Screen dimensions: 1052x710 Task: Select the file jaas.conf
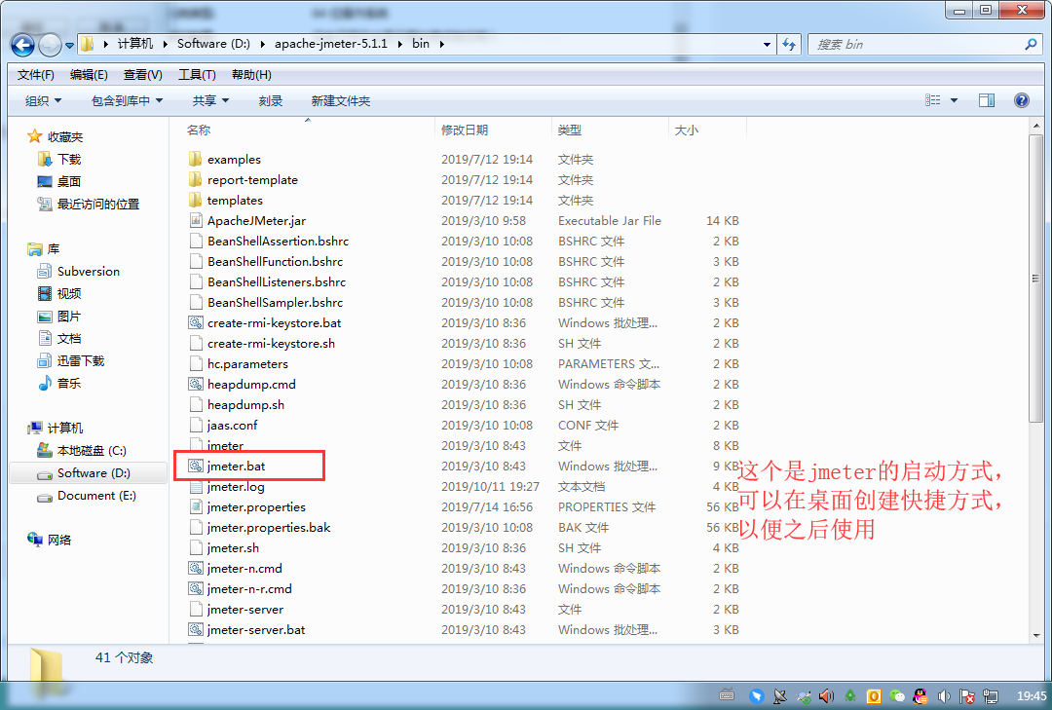coord(232,425)
